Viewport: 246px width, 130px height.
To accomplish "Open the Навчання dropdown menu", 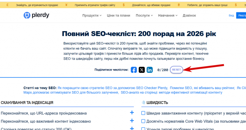I will click(168, 15).
